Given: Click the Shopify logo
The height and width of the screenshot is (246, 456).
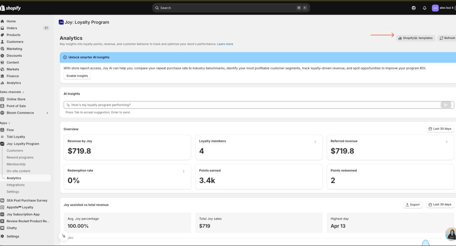Looking at the screenshot, I should pyautogui.click(x=11, y=8).
